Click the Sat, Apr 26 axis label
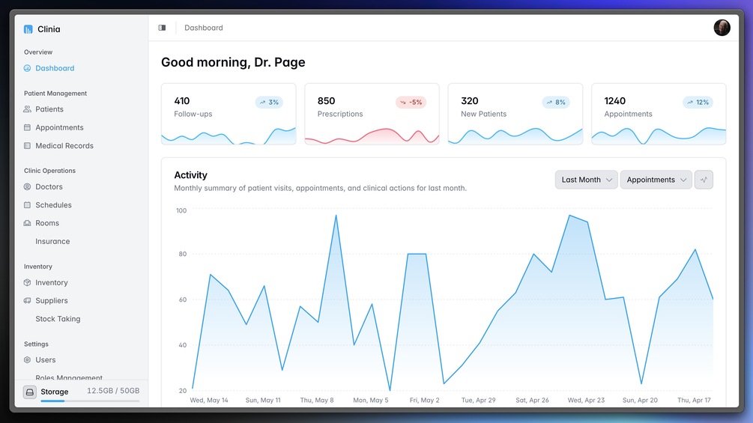The image size is (753, 423). [532, 400]
